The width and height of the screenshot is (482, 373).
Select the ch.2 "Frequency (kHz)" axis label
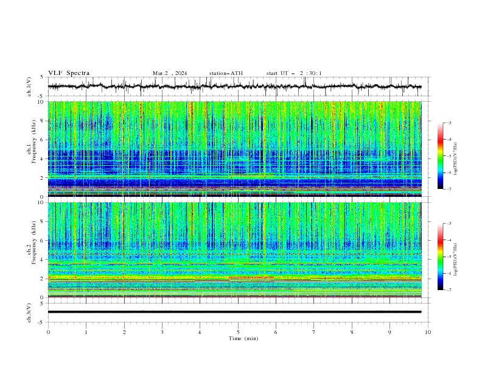click(33, 243)
